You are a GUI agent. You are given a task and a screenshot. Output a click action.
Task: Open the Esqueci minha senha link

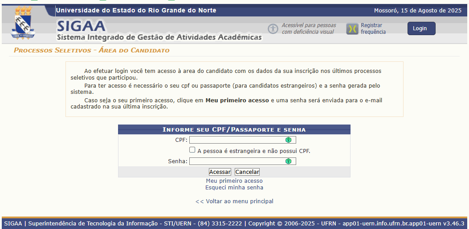click(234, 188)
